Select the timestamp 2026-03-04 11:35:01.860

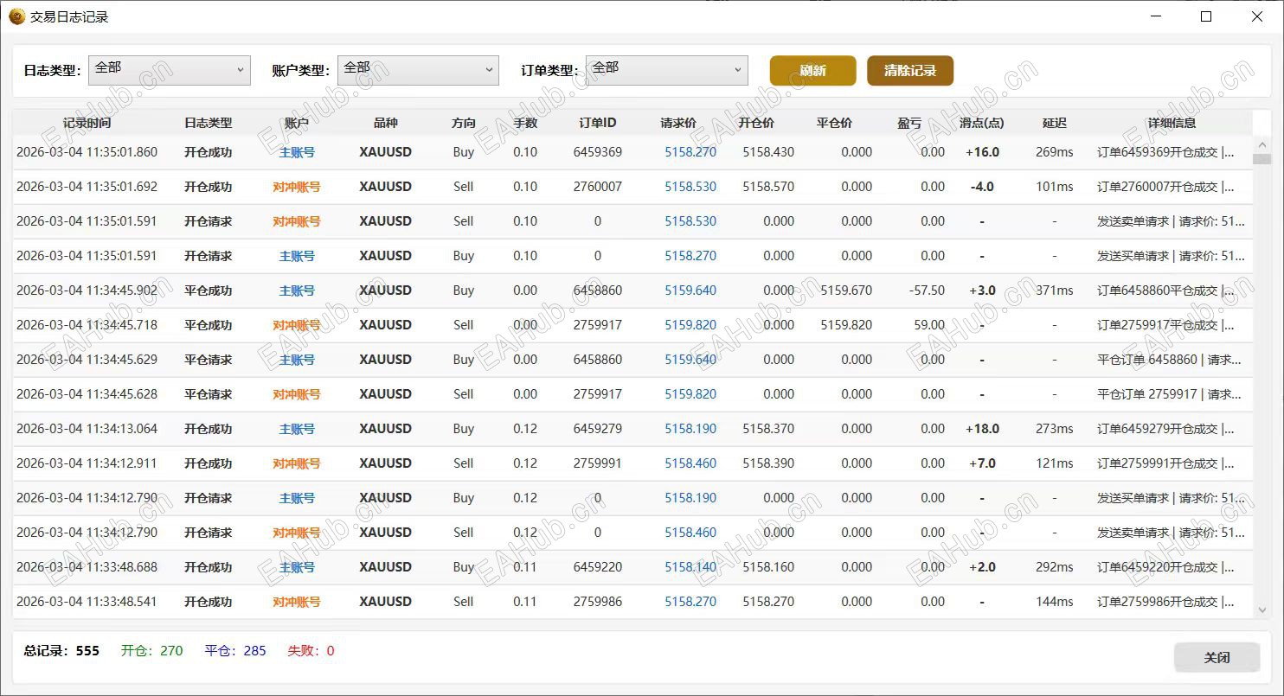87,152
